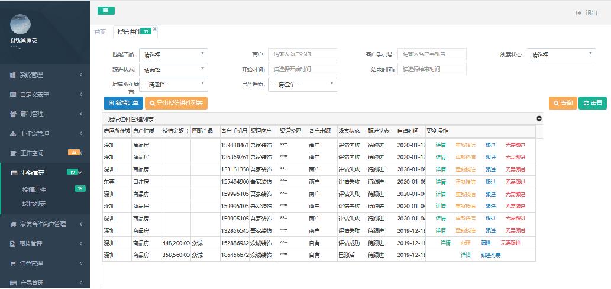The image size is (611, 289).
Task: Click the 系统管理 windows icon in sidebar
Action: tap(12, 75)
